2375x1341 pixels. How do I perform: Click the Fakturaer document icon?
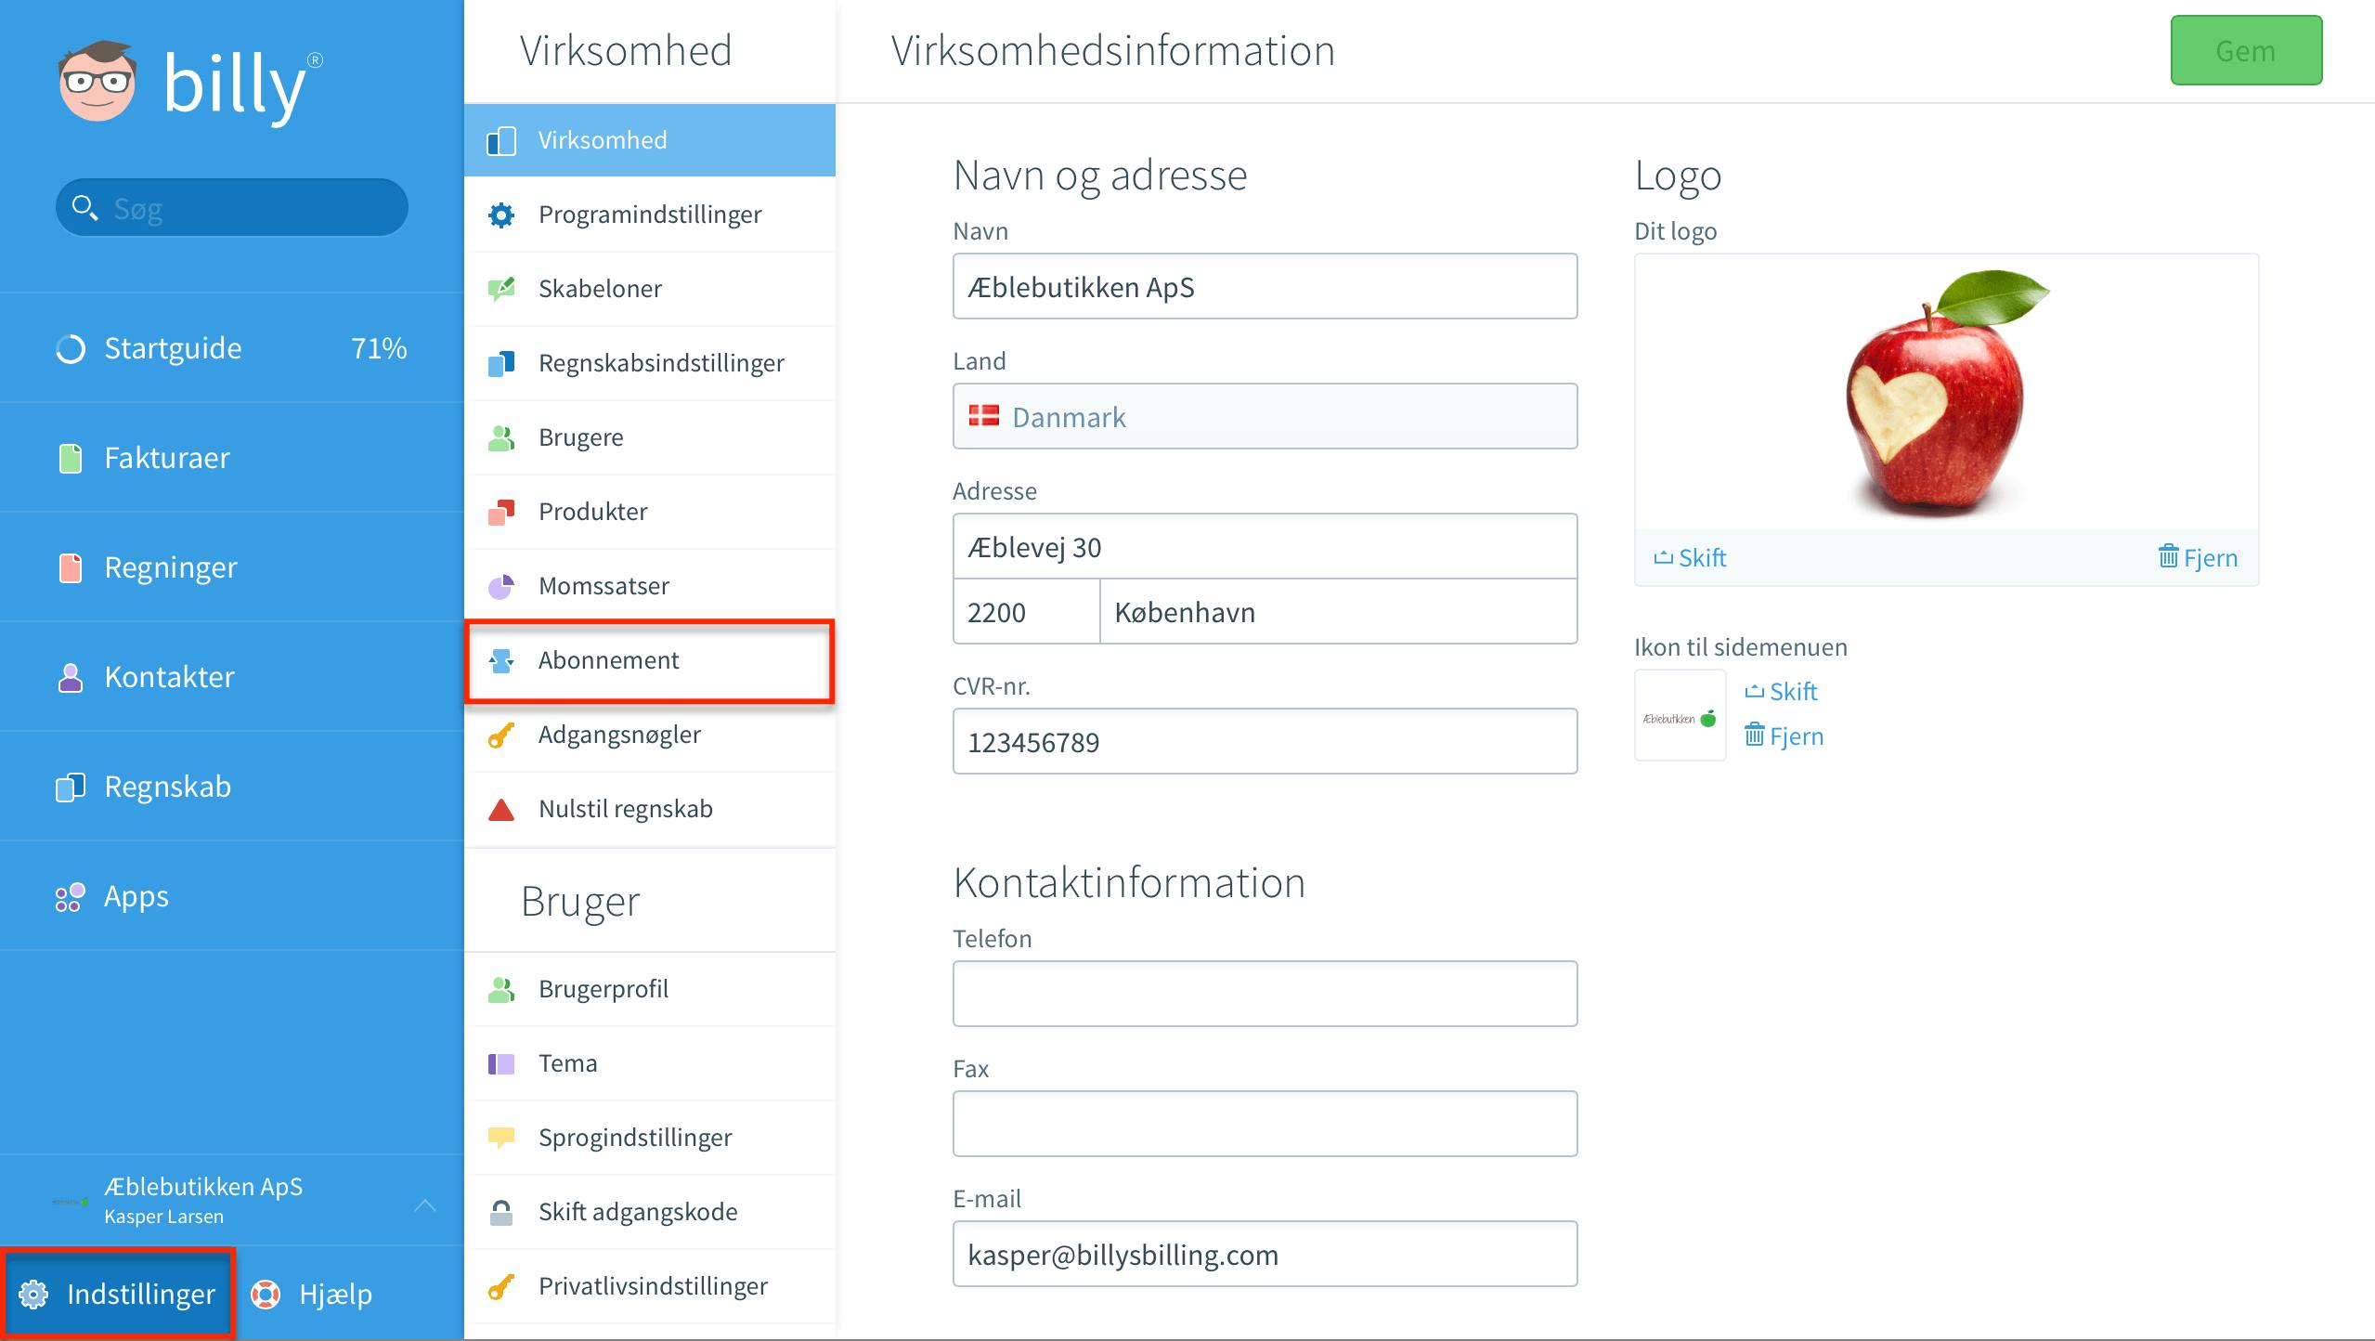(x=71, y=458)
